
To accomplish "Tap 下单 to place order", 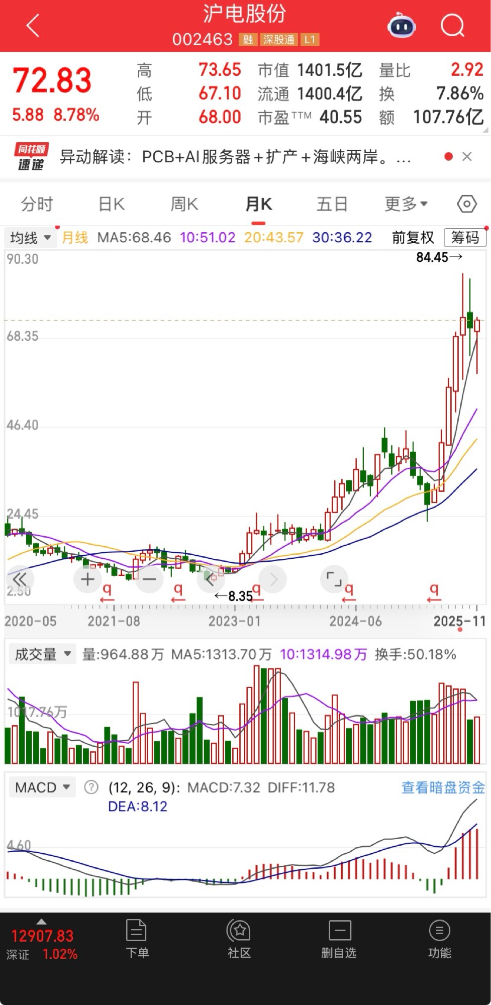I will pos(137,939).
